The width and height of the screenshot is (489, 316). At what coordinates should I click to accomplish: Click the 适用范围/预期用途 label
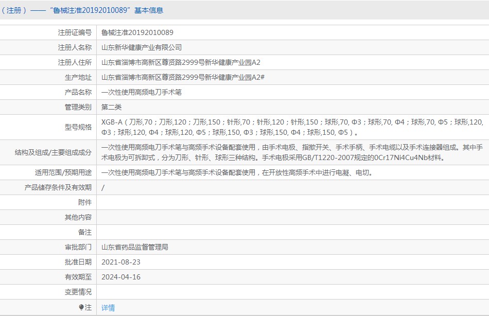pos(63,172)
